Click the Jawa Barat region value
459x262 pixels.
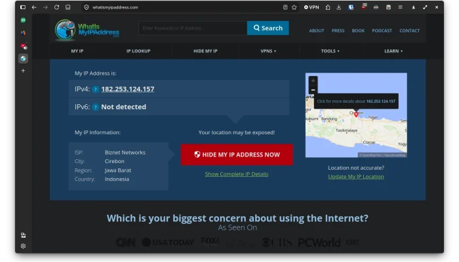click(x=118, y=170)
